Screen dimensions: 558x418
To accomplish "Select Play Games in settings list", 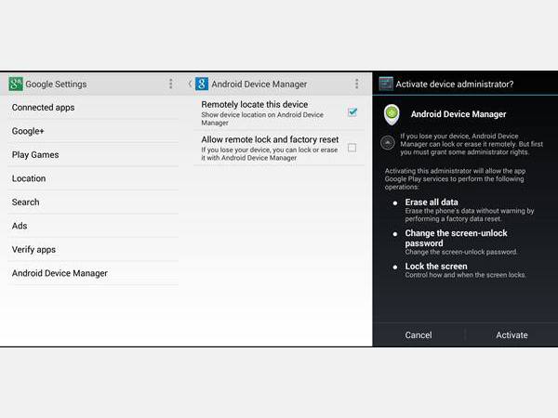I will pos(35,155).
